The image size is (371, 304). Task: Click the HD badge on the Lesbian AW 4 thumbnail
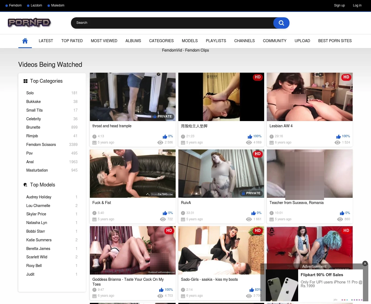click(x=346, y=77)
